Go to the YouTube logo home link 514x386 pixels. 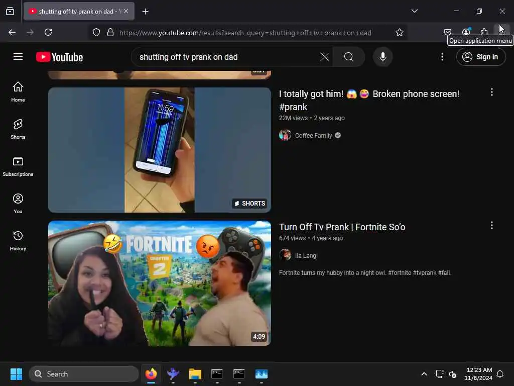[x=59, y=57]
